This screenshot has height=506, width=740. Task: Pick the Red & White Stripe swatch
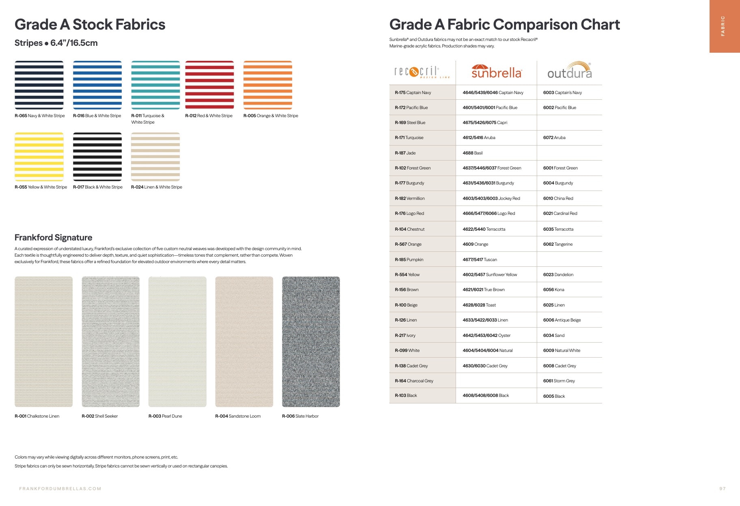pos(210,85)
